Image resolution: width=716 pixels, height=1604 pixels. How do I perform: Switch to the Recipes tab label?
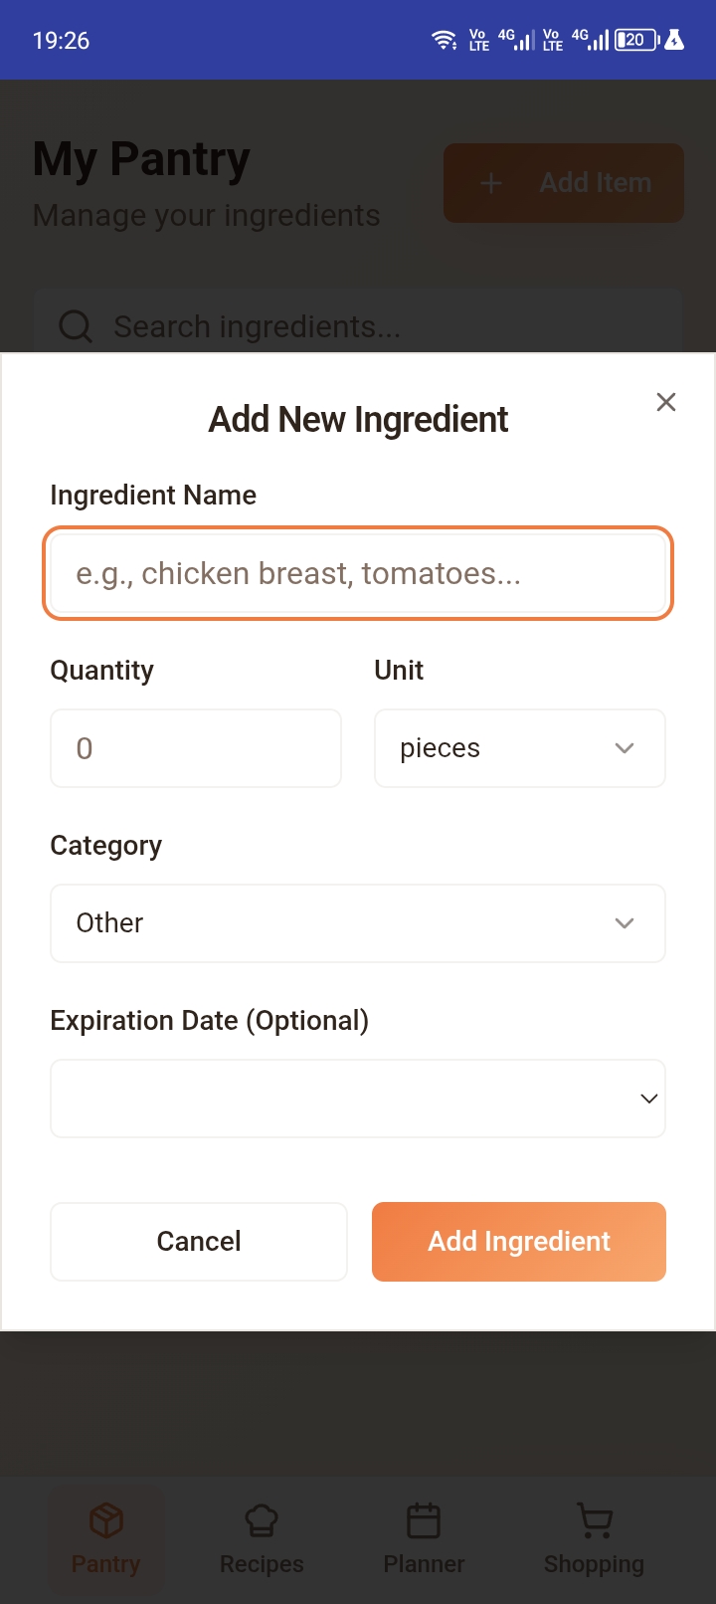tap(262, 1564)
